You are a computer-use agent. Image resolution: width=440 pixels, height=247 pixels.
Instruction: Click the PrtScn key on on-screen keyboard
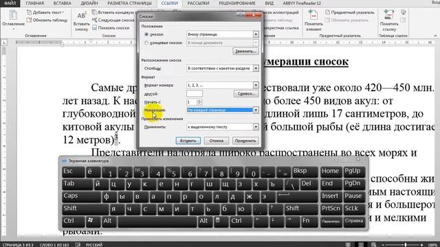click(331, 210)
